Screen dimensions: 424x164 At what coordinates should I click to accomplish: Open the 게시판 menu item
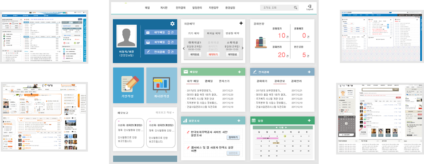point(164,8)
